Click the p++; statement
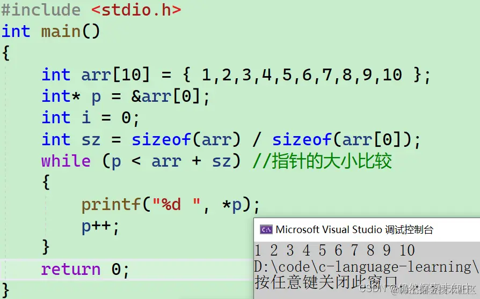Image resolution: width=480 pixels, height=299 pixels. point(100,227)
